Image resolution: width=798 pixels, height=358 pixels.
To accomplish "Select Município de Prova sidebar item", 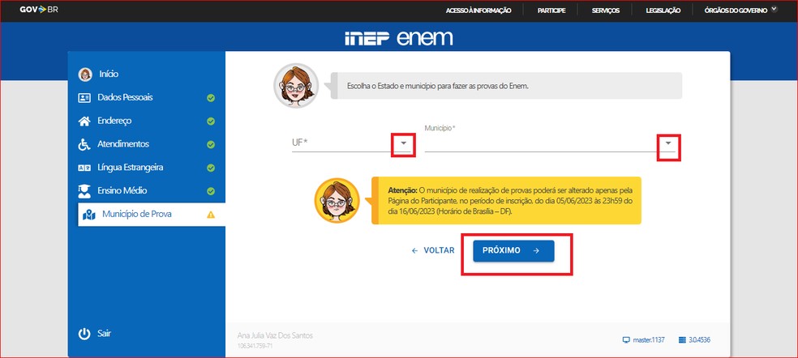I will point(151,214).
